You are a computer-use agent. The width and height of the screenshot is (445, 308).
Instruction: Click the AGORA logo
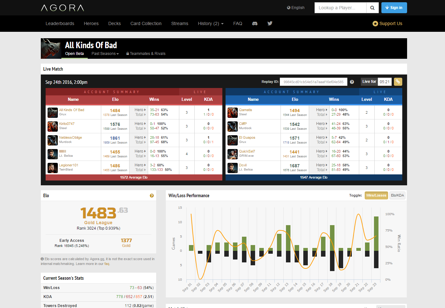63,8
